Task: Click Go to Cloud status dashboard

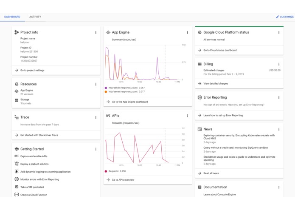Action: tap(220, 50)
